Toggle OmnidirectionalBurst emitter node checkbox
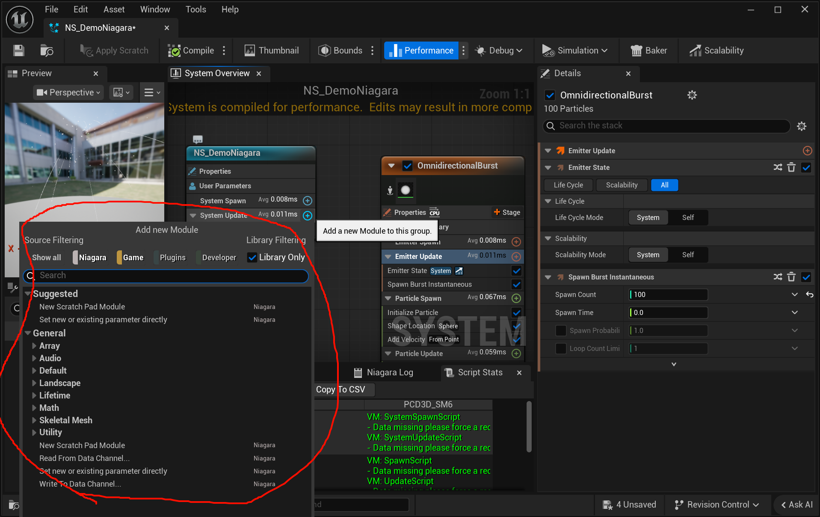 [408, 166]
